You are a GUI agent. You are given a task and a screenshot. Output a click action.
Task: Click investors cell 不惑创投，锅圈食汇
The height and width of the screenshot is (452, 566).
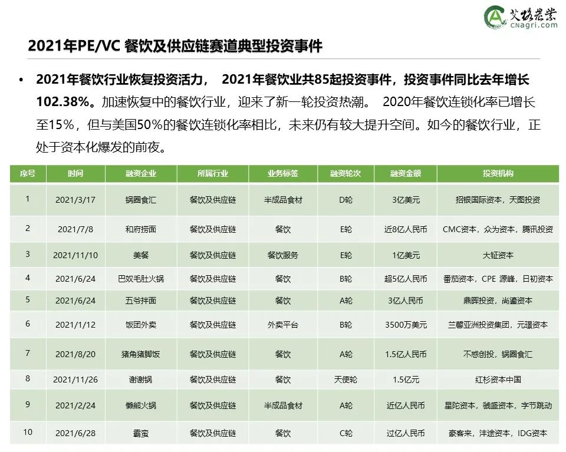(498, 354)
